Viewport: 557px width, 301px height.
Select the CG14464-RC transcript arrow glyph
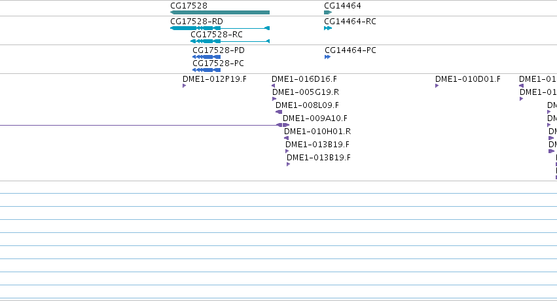click(328, 28)
